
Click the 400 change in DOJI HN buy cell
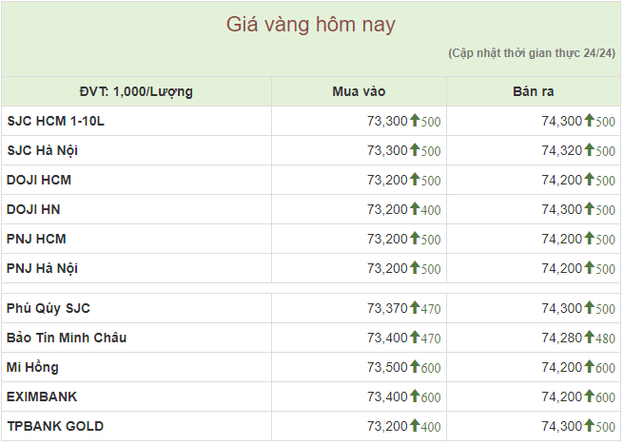(x=431, y=210)
